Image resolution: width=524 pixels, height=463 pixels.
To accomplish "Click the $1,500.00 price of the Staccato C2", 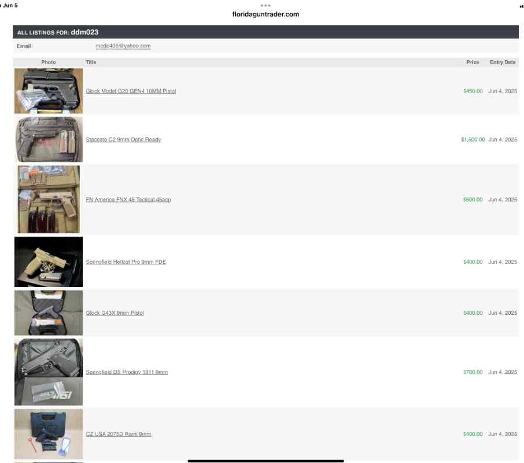I will click(473, 139).
